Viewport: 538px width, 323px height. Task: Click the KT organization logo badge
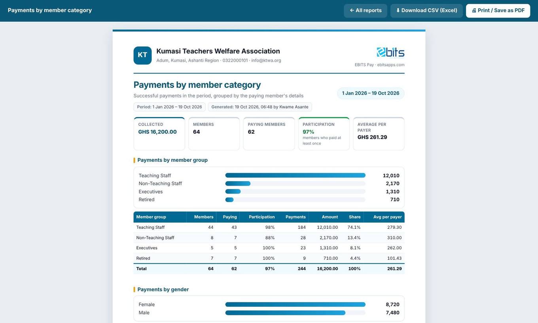coord(142,55)
